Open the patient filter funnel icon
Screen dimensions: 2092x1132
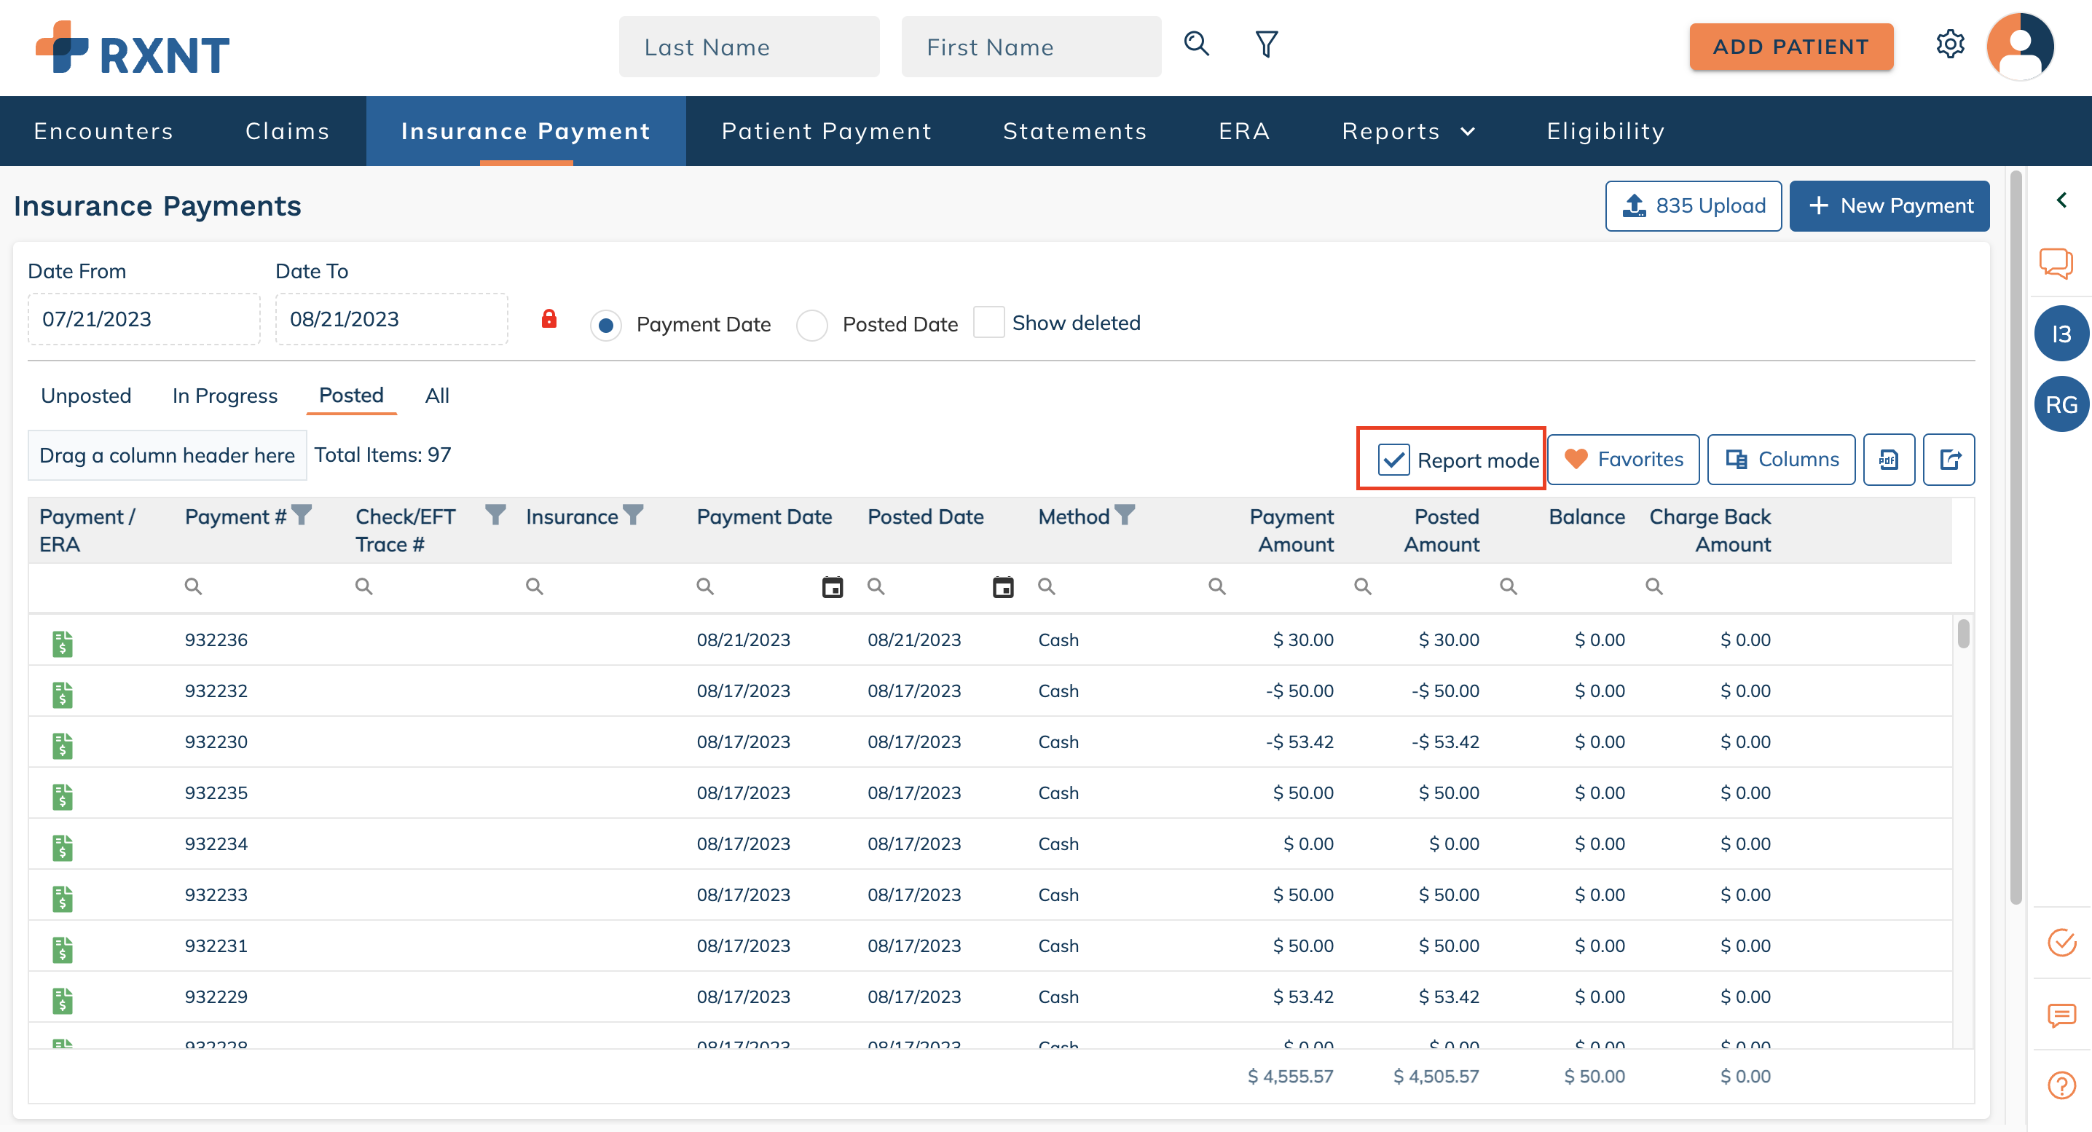(1266, 44)
